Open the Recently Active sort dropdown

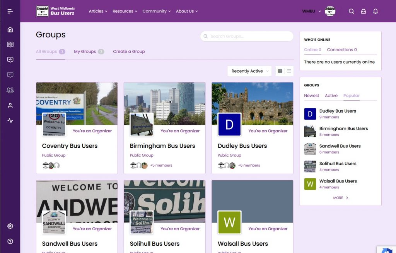249,71
